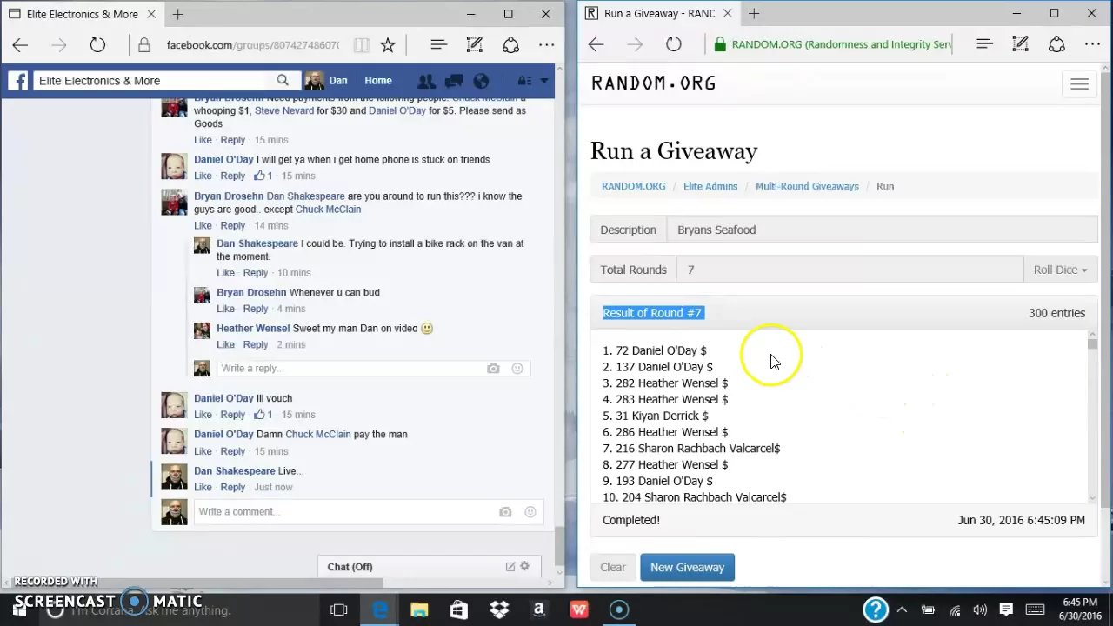Open More actions menu in Facebook window
The height and width of the screenshot is (626, 1113).
pyautogui.click(x=546, y=45)
